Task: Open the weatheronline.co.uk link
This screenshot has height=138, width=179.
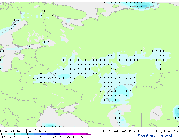Action: [x=155, y=135]
